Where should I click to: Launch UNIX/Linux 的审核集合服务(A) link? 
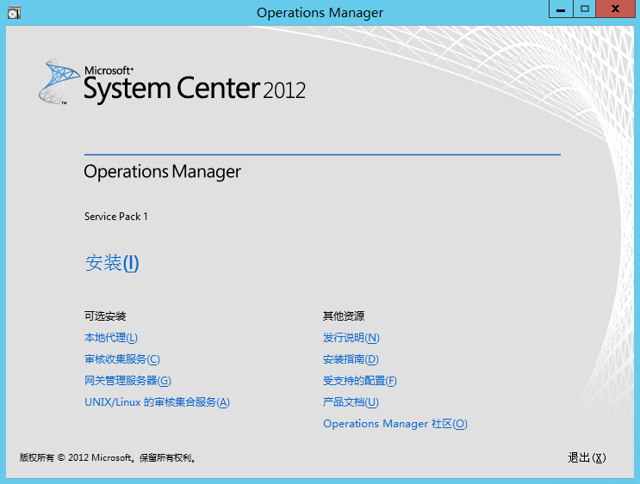157,402
